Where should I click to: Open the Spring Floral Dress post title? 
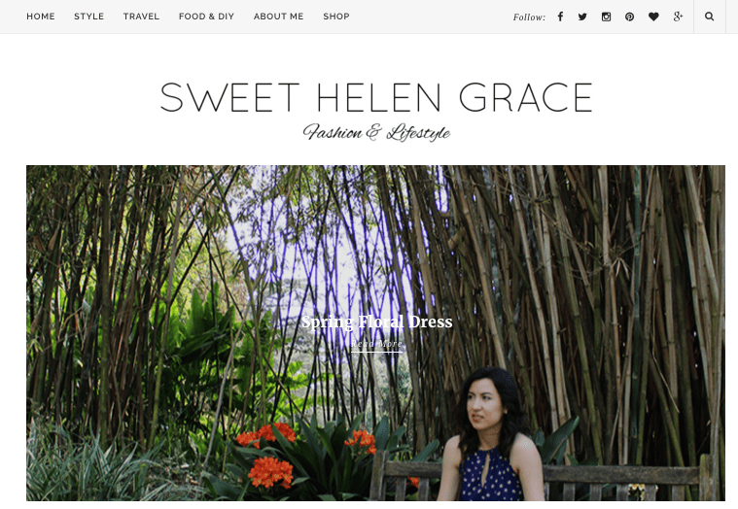coord(376,322)
